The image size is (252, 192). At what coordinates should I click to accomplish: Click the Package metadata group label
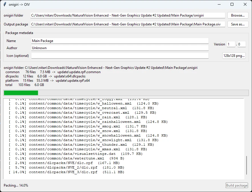tap(19, 33)
